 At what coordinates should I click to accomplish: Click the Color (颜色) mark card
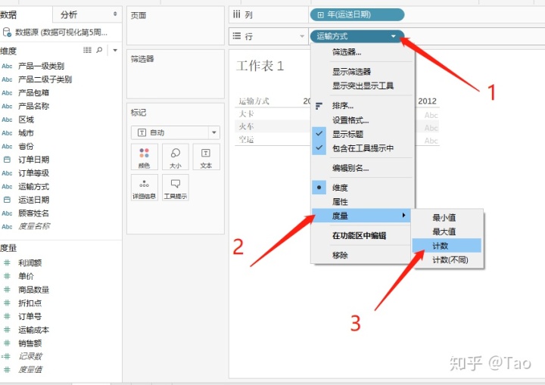tap(145, 157)
